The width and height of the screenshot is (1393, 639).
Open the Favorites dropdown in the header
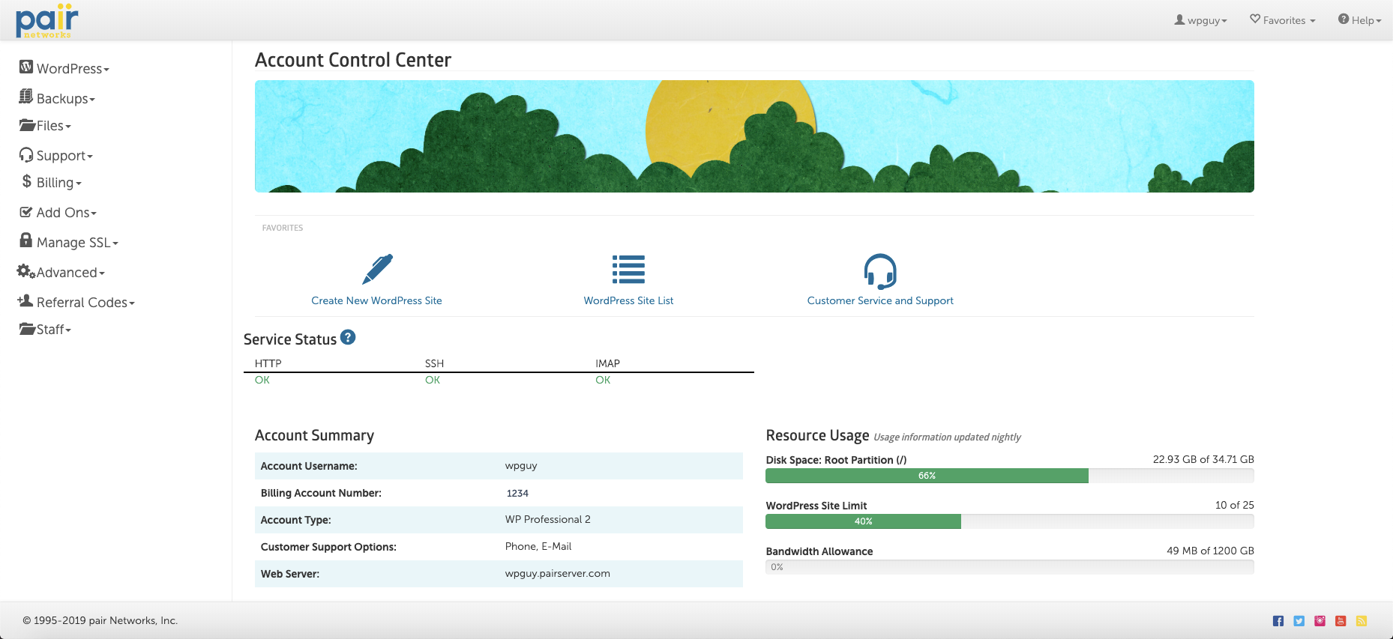[1283, 20]
